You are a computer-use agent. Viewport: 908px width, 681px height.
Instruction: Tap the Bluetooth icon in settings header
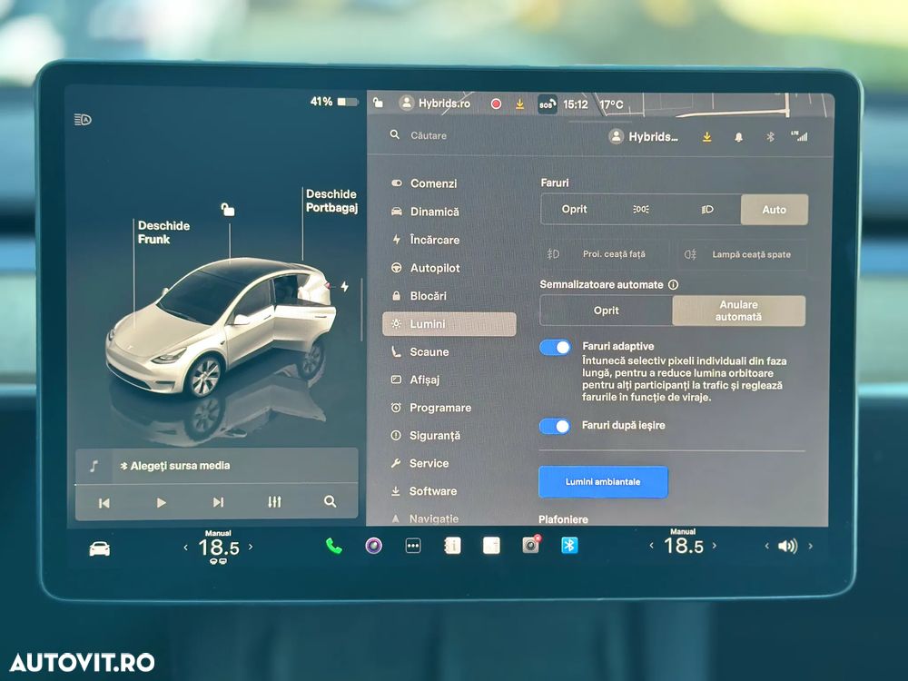pos(770,137)
